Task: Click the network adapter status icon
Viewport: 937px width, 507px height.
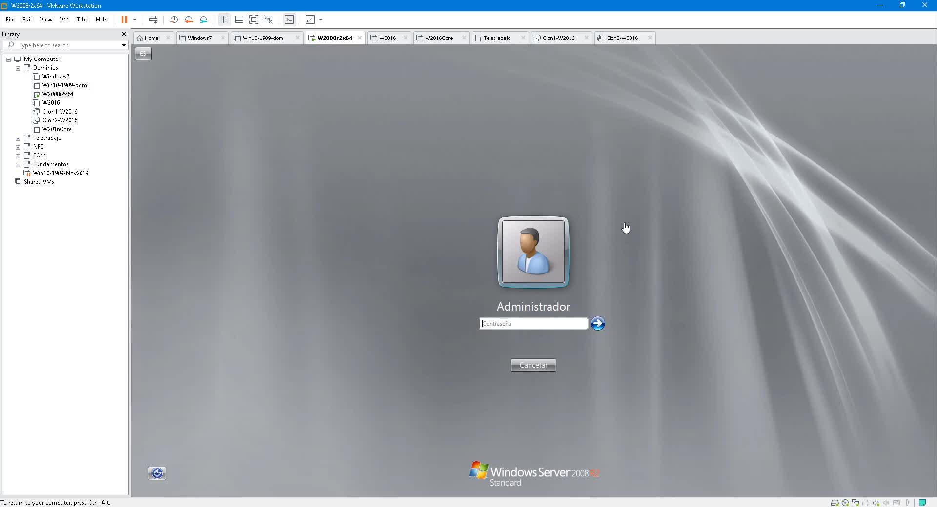Action: click(856, 503)
